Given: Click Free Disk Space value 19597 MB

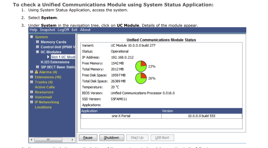Looking at the screenshot, I should pyautogui.click(x=118, y=75).
